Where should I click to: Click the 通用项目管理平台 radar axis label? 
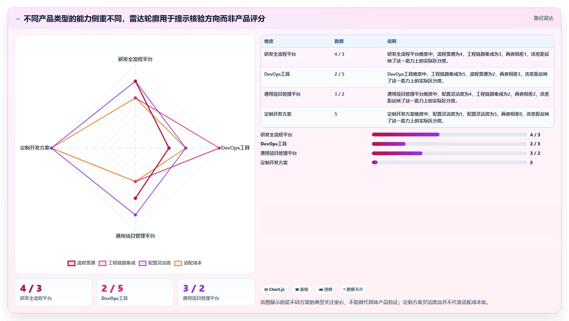(135, 236)
